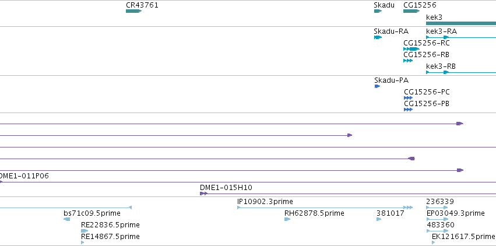
Task: Click the RH62878.5prime label text
Action: 314,213
